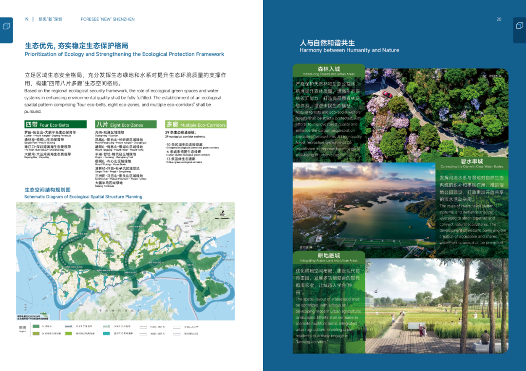Click the red car in forest photo
The height and width of the screenshot is (371, 526).
[x=387, y=94]
